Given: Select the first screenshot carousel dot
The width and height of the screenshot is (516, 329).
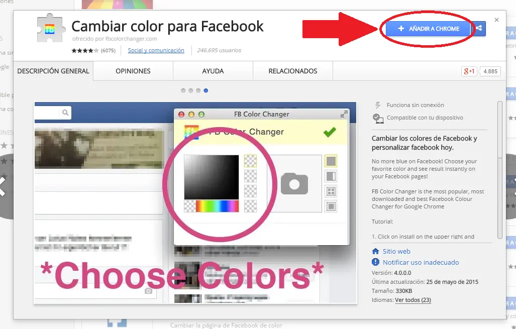Looking at the screenshot, I should pos(183,90).
